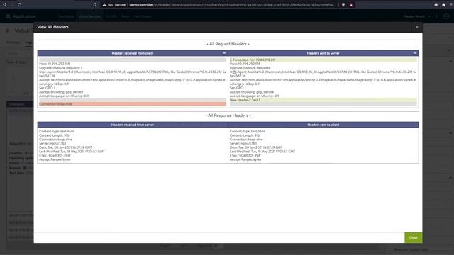This screenshot has height=255, width=454.
Task: Click Host header in received from client column
Action: pyautogui.click(x=55, y=64)
